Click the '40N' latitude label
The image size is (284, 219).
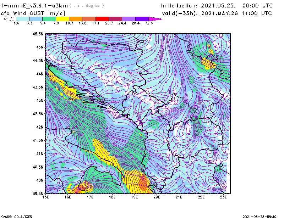tap(40, 180)
